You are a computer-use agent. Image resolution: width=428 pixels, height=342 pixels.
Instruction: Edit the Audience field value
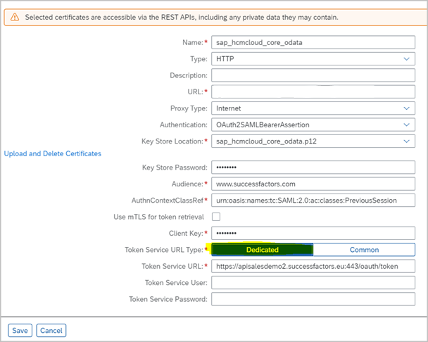[x=313, y=184]
